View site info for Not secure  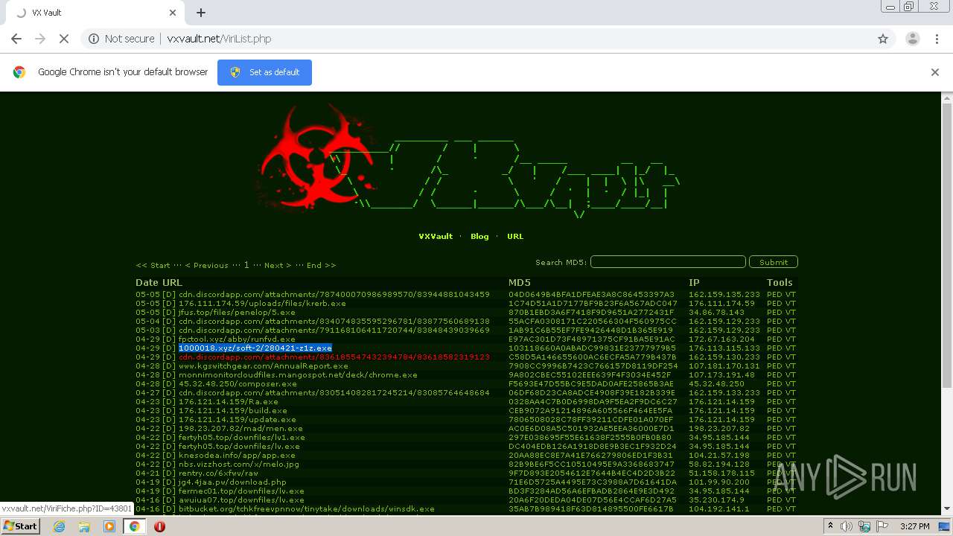(x=121, y=39)
